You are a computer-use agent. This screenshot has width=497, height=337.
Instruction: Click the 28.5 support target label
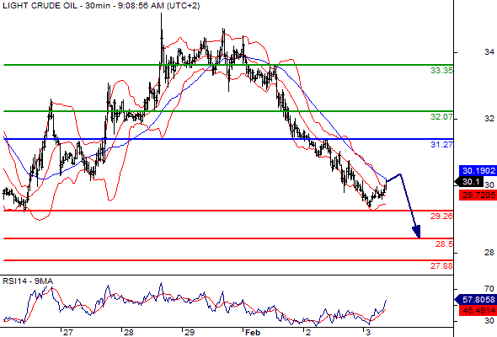(444, 244)
